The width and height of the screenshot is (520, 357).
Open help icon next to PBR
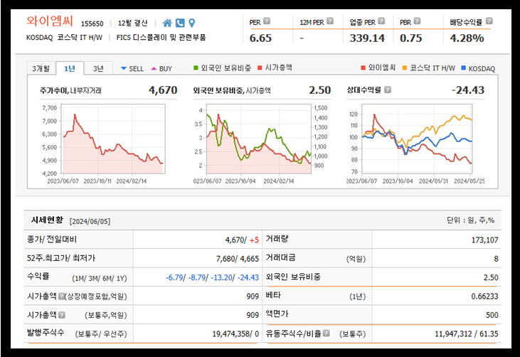tap(417, 21)
